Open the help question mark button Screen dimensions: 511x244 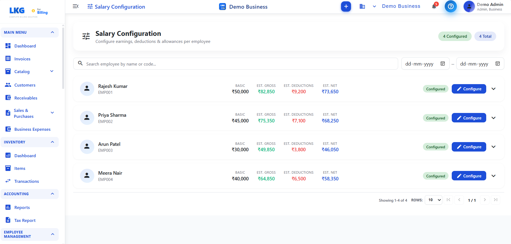pos(451,6)
